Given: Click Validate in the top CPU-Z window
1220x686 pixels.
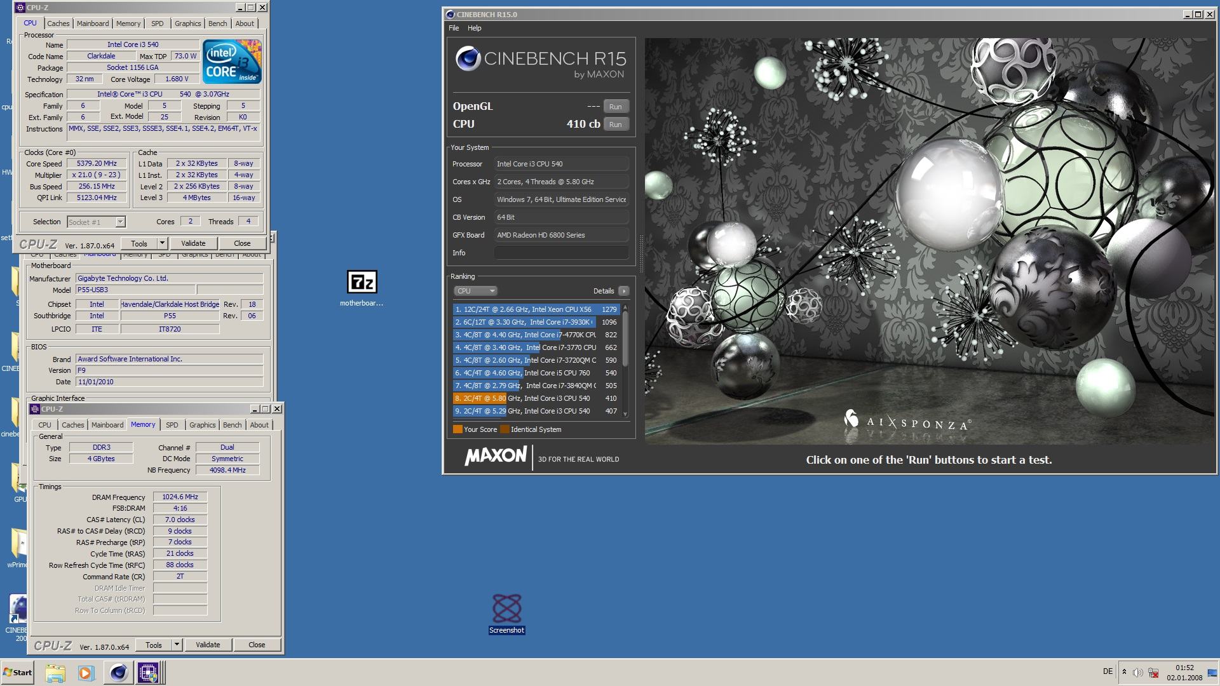Looking at the screenshot, I should [193, 243].
